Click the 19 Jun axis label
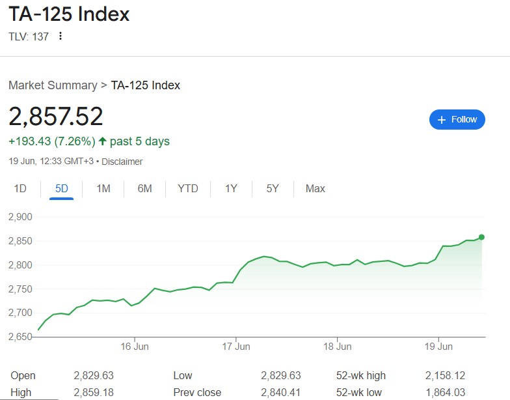The image size is (510, 400). click(x=438, y=347)
